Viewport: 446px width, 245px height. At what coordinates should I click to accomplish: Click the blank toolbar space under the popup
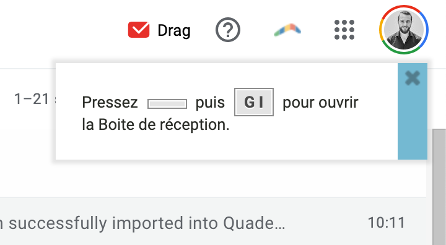pos(213,178)
